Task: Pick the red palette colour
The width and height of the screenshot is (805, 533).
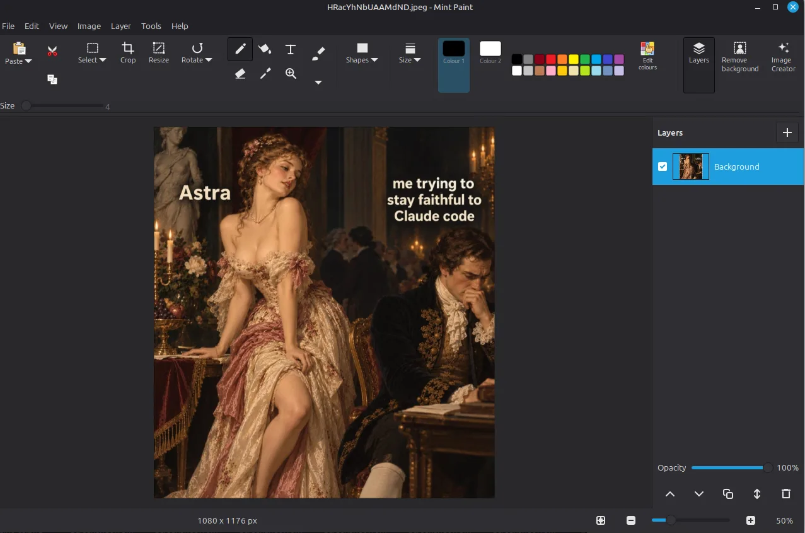Action: tap(551, 59)
